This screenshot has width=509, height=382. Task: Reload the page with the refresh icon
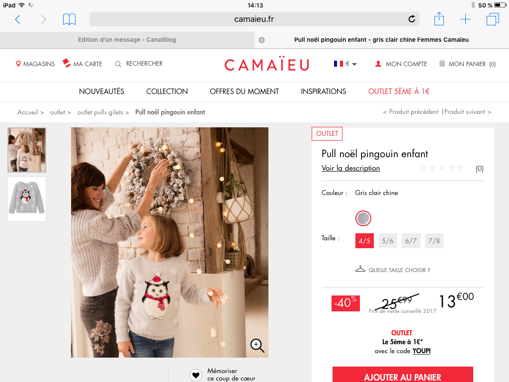412,19
